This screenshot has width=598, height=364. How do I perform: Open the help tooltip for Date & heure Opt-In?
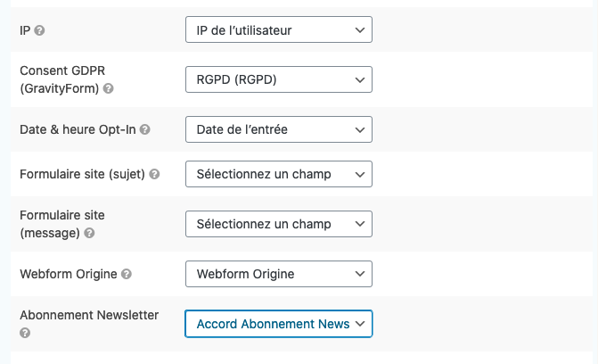coord(144,129)
